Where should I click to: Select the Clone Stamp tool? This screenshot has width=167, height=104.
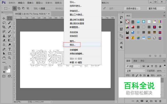4,36
